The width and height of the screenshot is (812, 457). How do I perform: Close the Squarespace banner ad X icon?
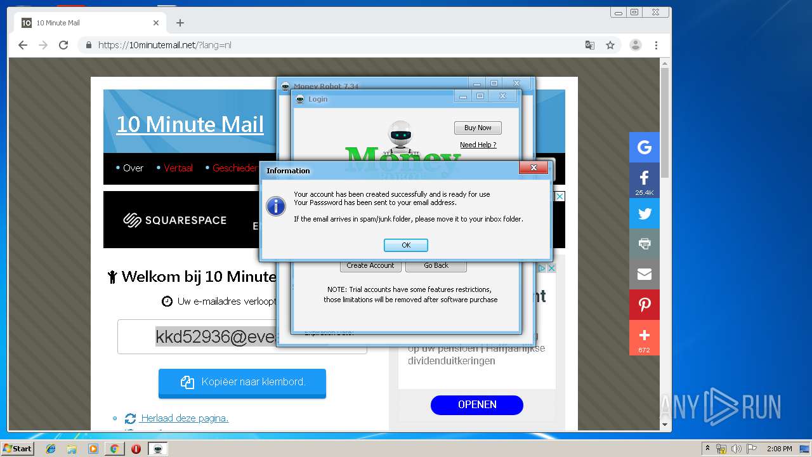point(560,196)
